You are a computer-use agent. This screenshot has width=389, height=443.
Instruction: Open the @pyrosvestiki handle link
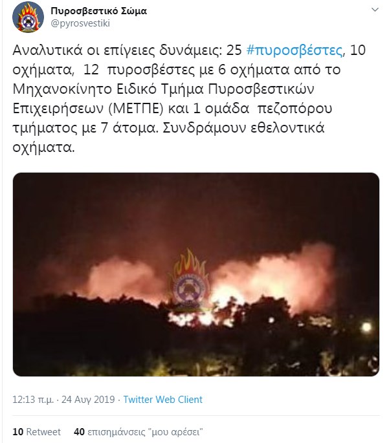[x=80, y=23]
